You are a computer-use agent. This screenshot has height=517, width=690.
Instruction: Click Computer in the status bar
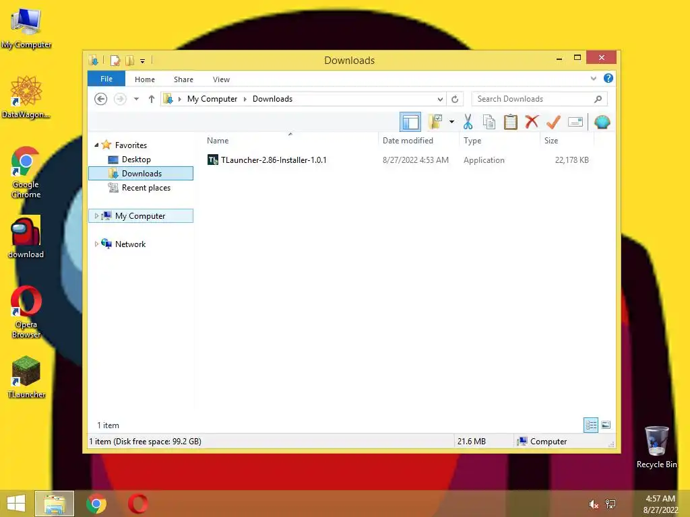pyautogui.click(x=548, y=442)
